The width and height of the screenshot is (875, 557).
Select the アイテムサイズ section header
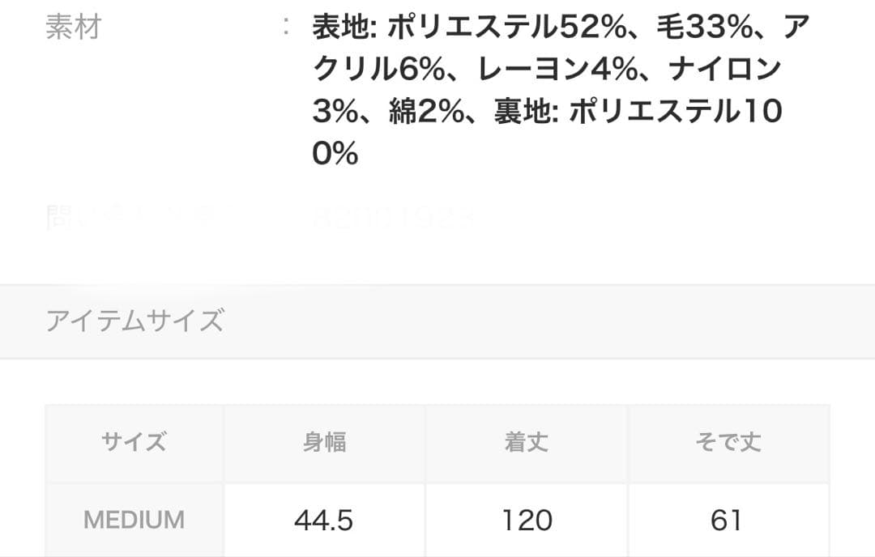pos(134,321)
